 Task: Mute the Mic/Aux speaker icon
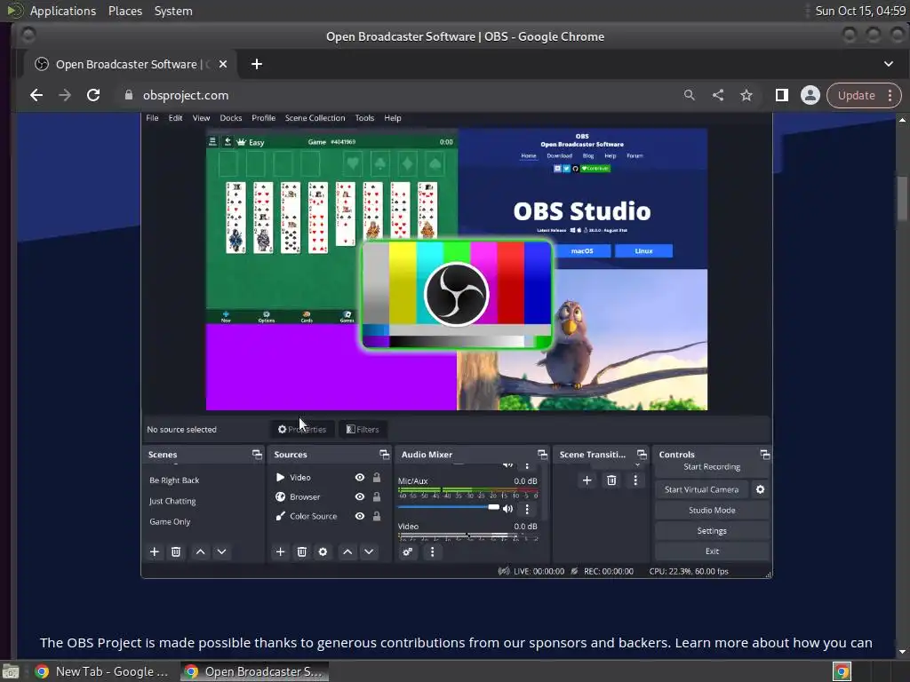(x=507, y=509)
